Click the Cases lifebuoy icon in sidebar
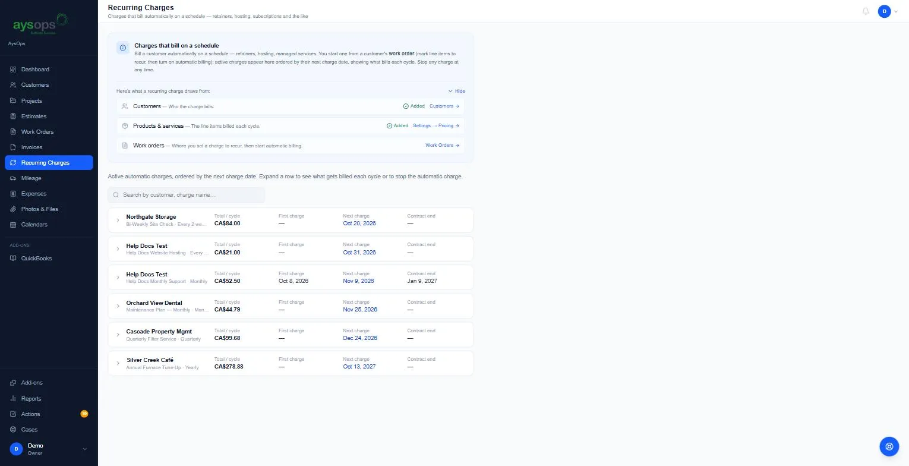The height and width of the screenshot is (466, 909). [13, 430]
